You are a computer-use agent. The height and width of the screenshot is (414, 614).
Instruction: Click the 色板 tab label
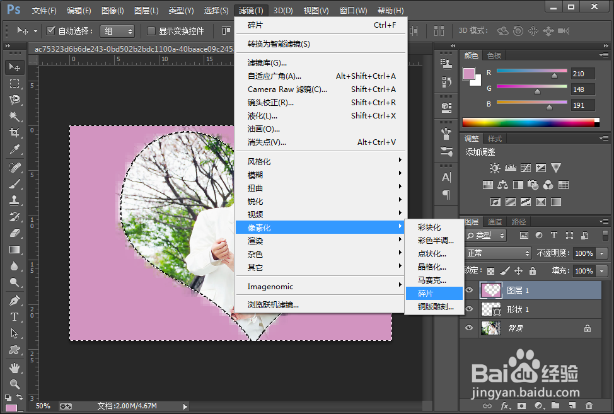[494, 55]
